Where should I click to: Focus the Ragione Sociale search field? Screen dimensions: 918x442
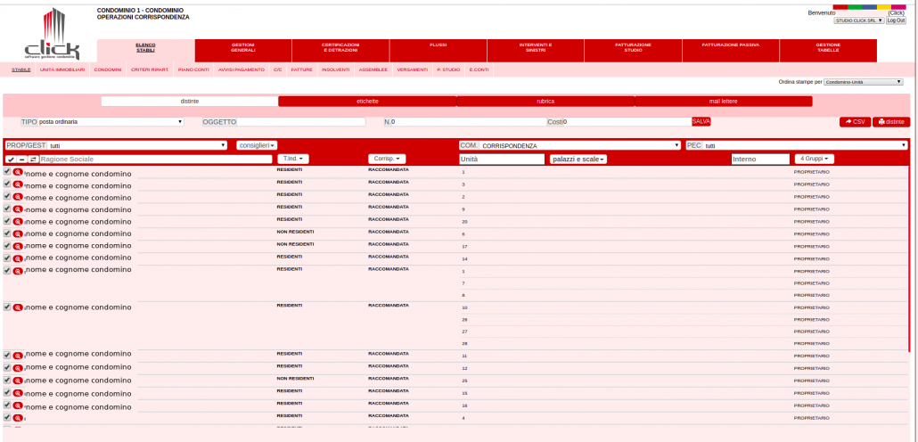coord(156,160)
